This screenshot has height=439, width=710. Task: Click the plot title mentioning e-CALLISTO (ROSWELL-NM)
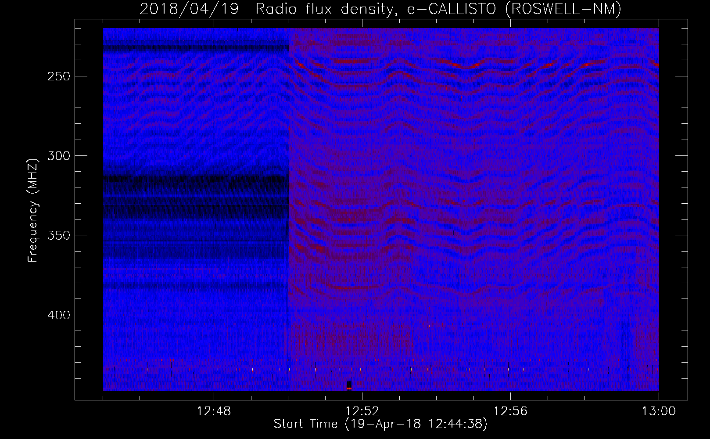click(380, 9)
